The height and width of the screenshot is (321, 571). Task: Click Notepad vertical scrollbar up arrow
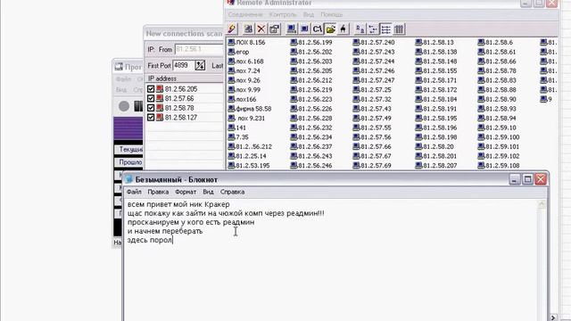tap(542, 204)
